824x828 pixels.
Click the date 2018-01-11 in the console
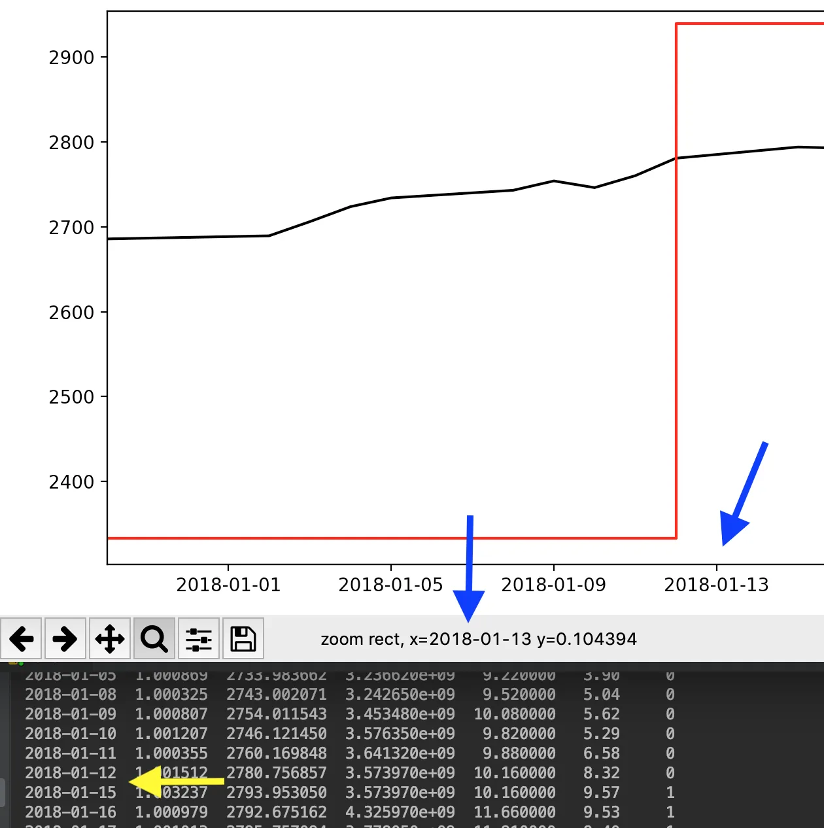click(x=71, y=753)
